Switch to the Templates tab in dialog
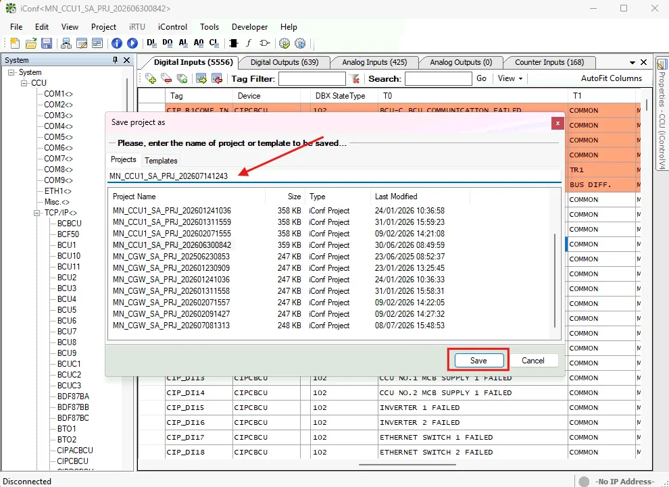The width and height of the screenshot is (669, 487). click(x=161, y=160)
